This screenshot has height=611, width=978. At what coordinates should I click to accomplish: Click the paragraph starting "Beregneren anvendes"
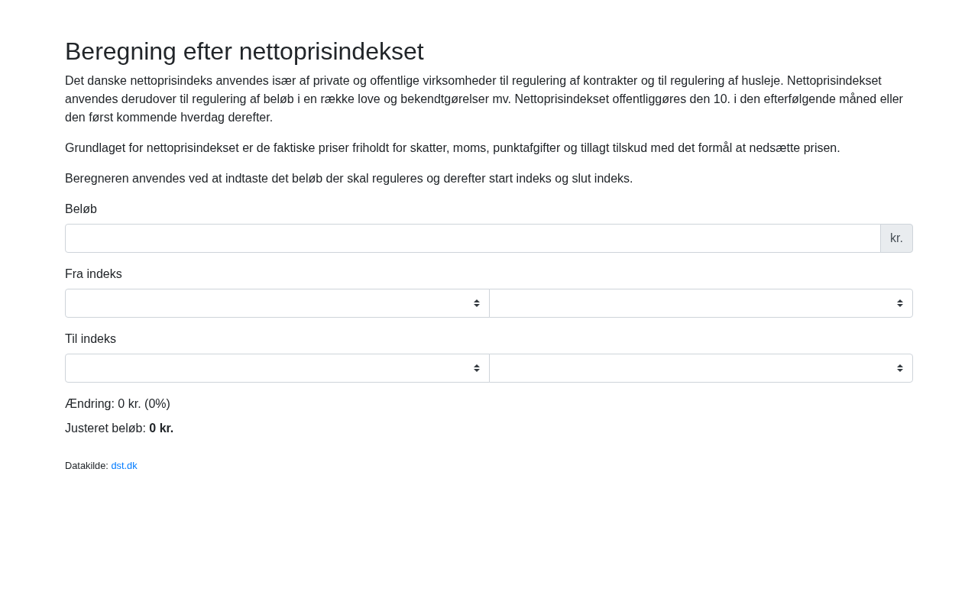tap(348, 179)
